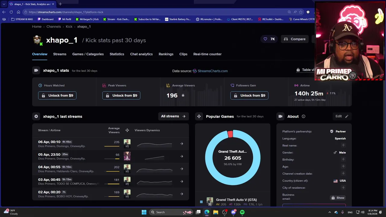Open the IRLToolkit Dashboard bookmark
This screenshot has height=217, width=386.
271,19
